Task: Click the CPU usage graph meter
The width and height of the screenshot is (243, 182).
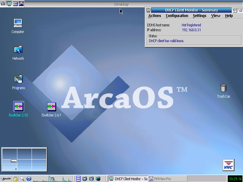Action: [x=53, y=179]
